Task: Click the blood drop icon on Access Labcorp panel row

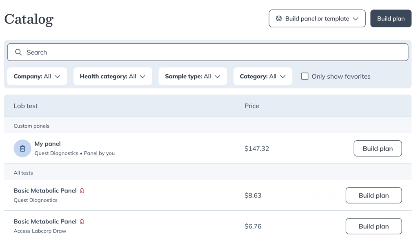Action: tap(82, 221)
